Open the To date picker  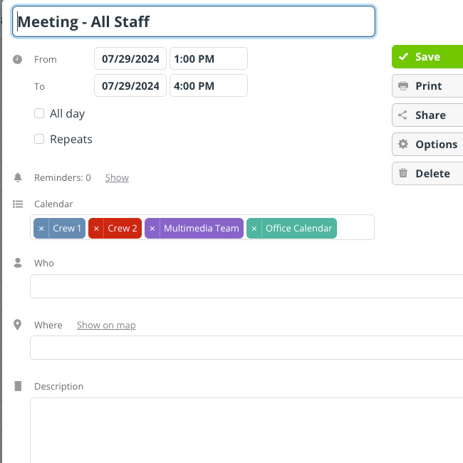click(130, 85)
